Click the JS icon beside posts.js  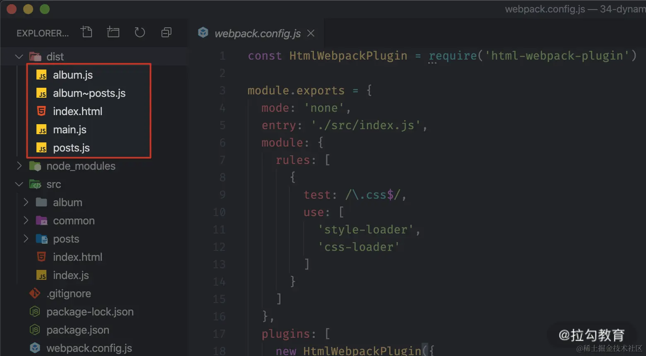41,148
